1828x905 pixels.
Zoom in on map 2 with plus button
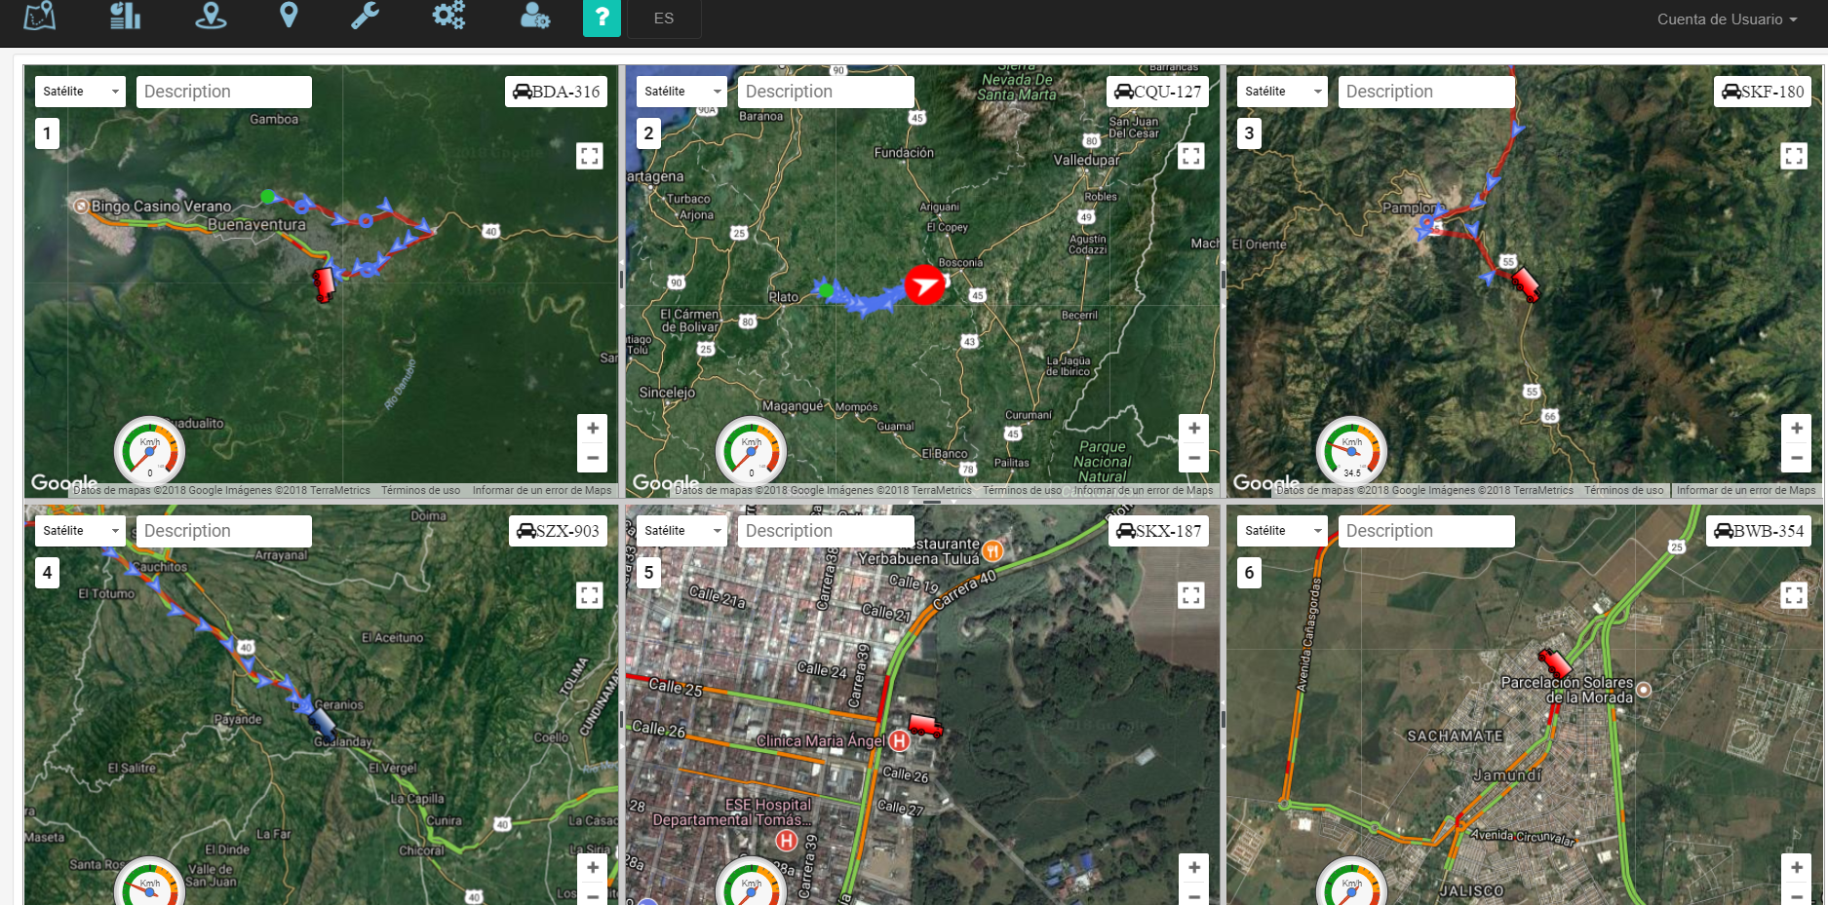(1193, 429)
